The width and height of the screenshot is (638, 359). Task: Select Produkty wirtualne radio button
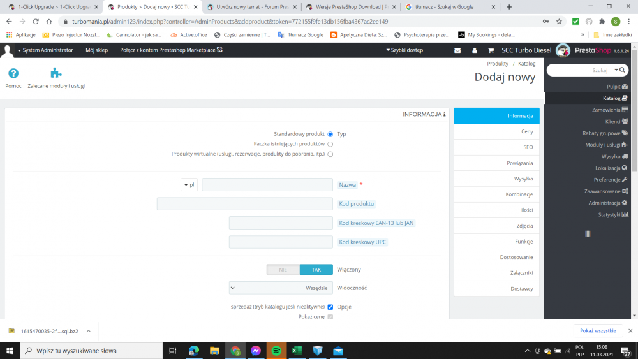click(x=330, y=154)
